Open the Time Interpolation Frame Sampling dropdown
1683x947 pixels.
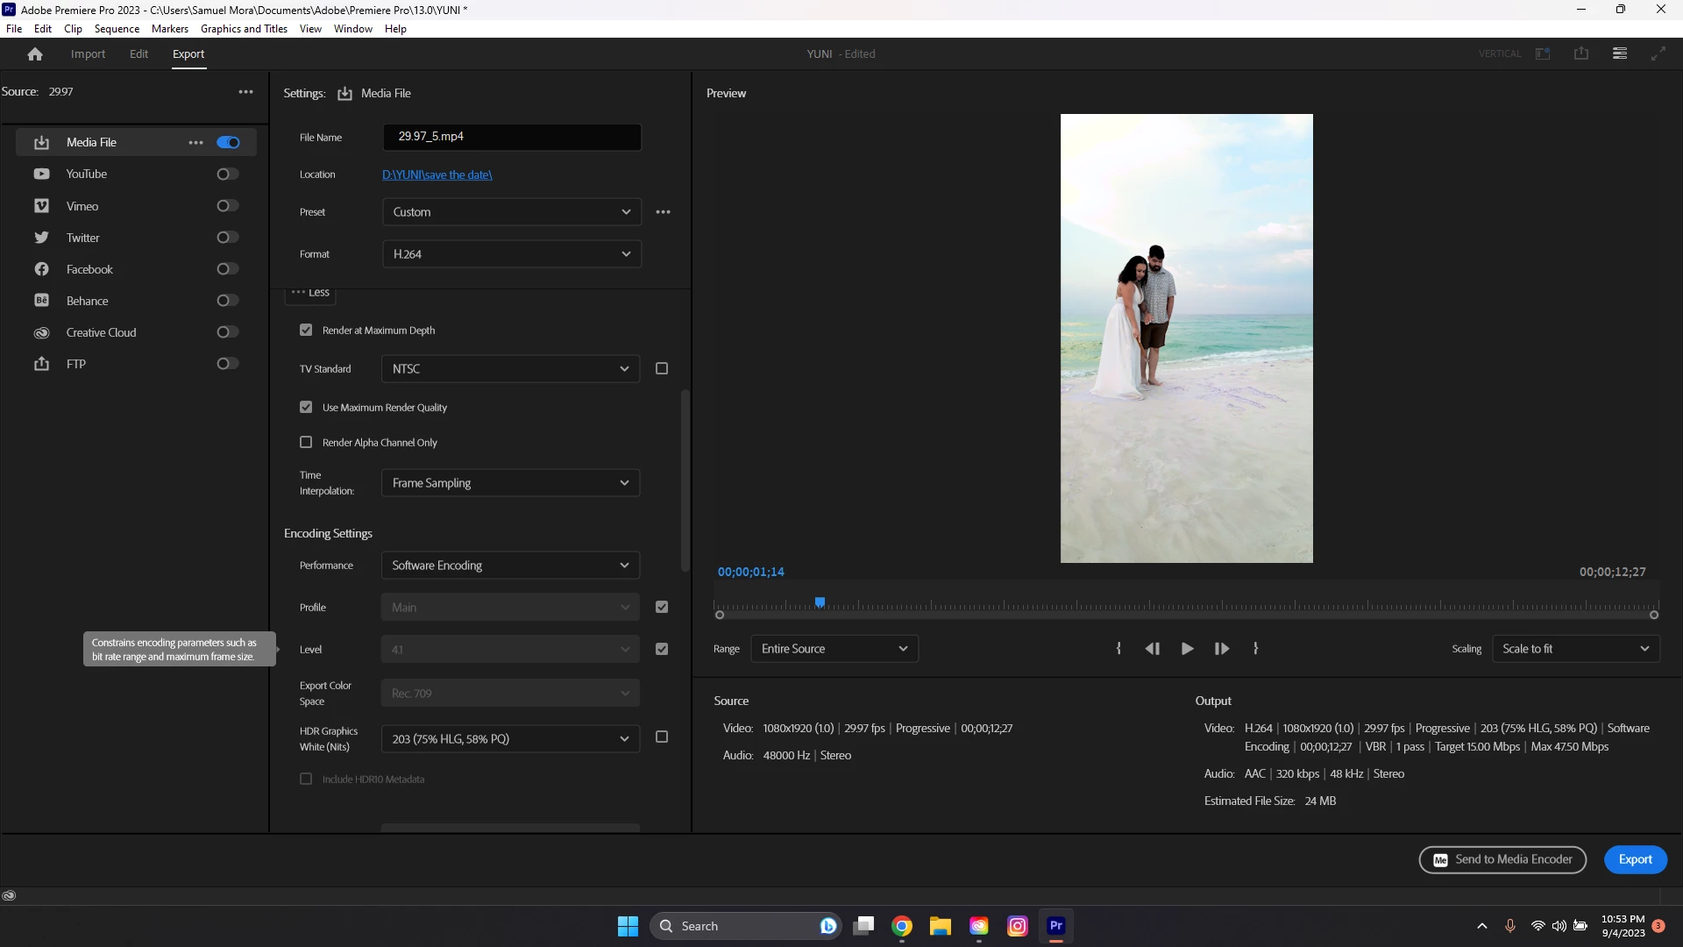pyautogui.click(x=510, y=483)
